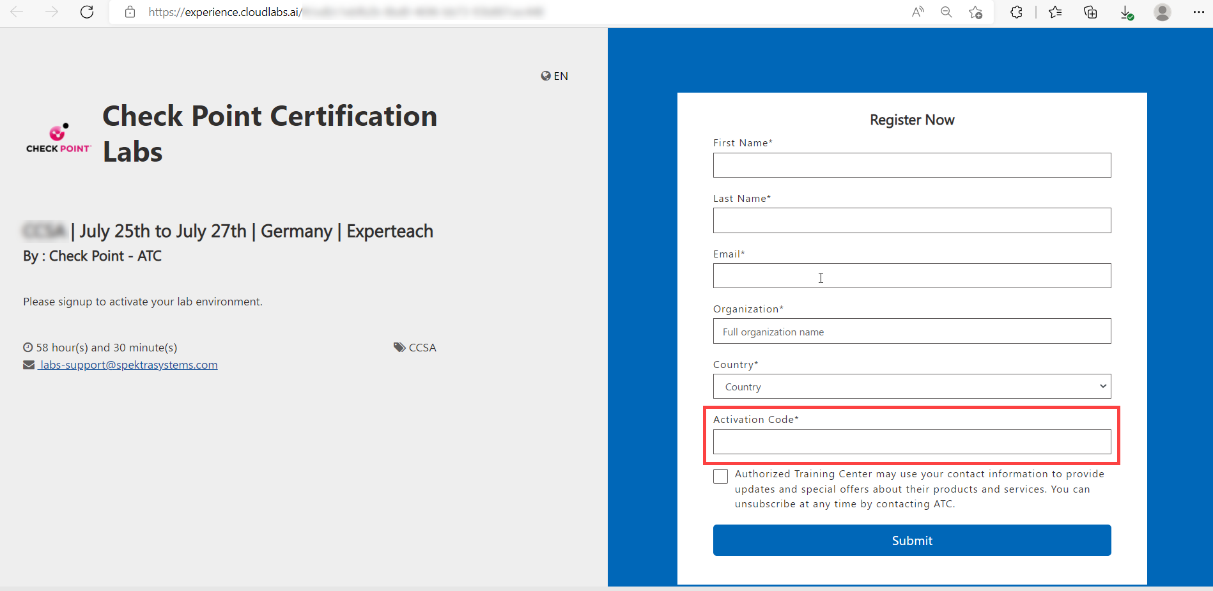
Task: Click the zoom out magnifier icon
Action: pyautogui.click(x=946, y=12)
